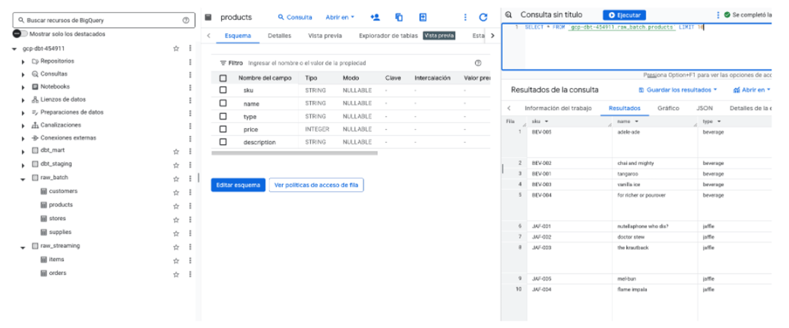This screenshot has height=328, width=789.
Task: Star the items table
Action: [176, 261]
